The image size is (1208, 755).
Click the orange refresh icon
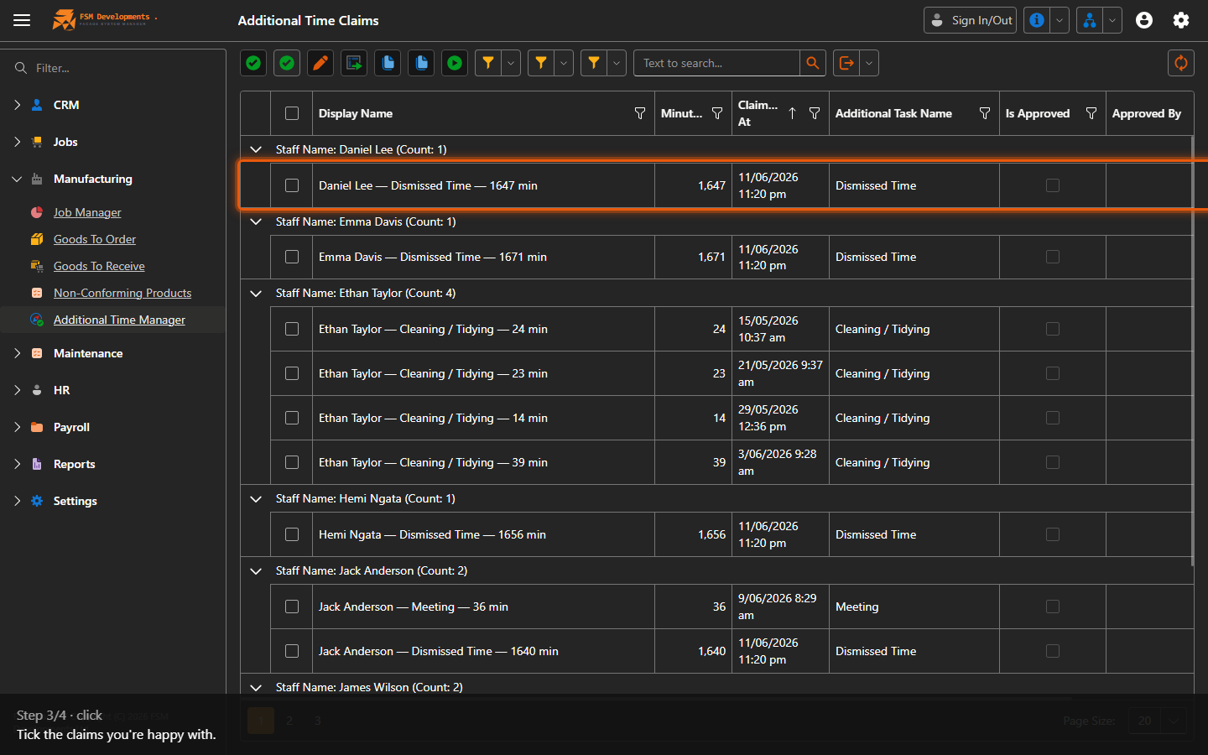pyautogui.click(x=1181, y=63)
